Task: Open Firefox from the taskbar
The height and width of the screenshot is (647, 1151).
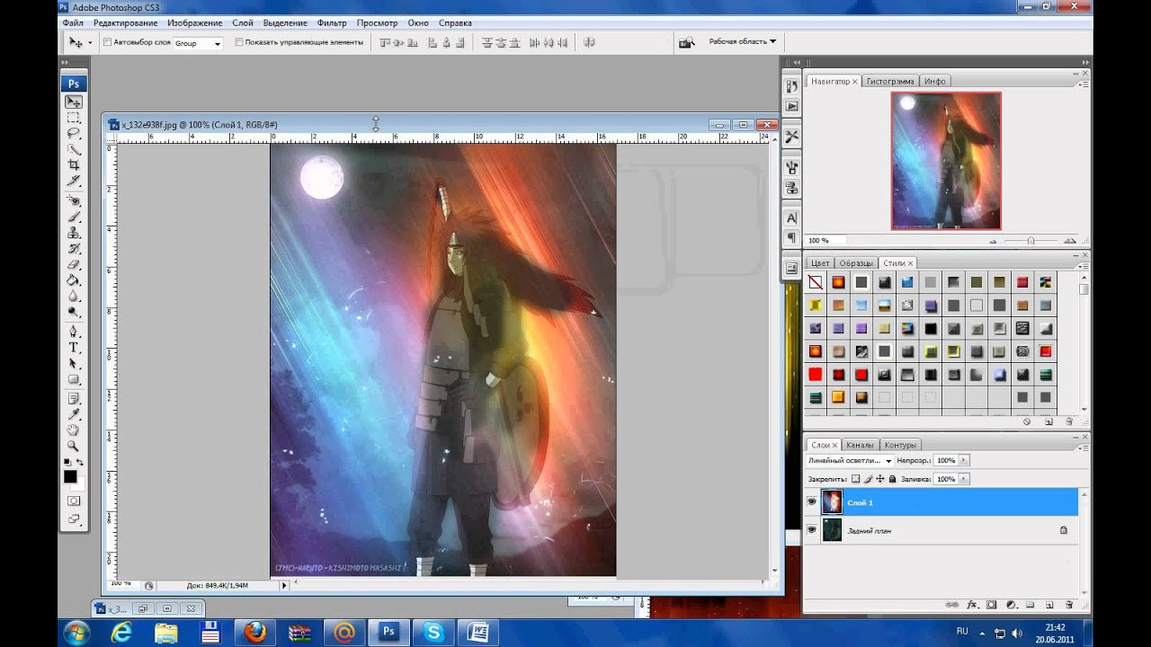Action: [x=255, y=632]
